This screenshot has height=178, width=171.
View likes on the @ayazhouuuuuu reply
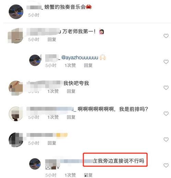pyautogui.click(x=70, y=66)
